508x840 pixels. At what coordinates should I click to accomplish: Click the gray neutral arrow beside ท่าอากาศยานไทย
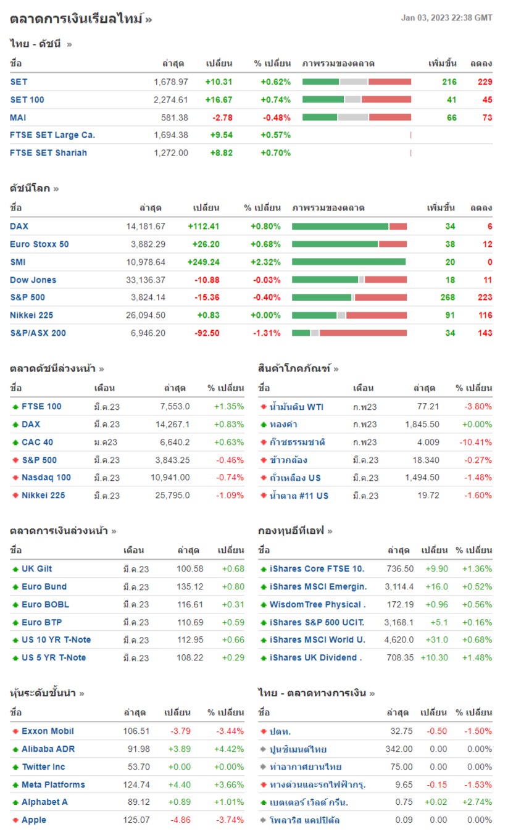[264, 767]
